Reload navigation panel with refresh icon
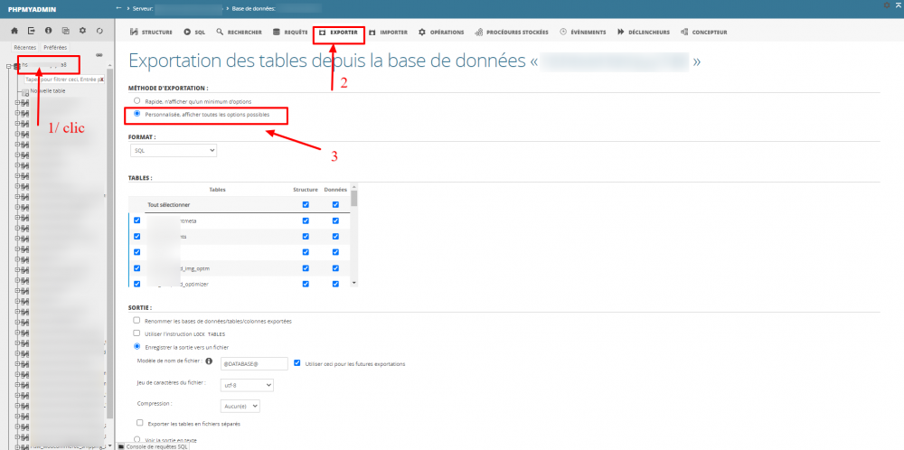Viewport: 904px width, 450px height. pyautogui.click(x=99, y=31)
